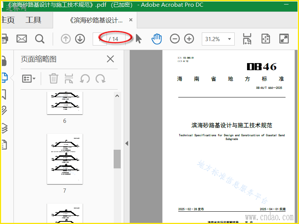Rotate pages clockwise icon

(101, 78)
